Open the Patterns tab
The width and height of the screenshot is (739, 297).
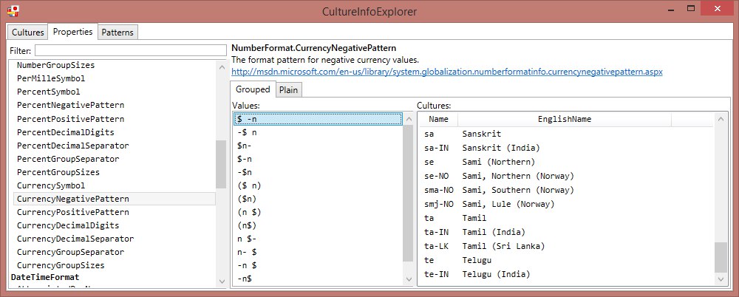click(118, 32)
